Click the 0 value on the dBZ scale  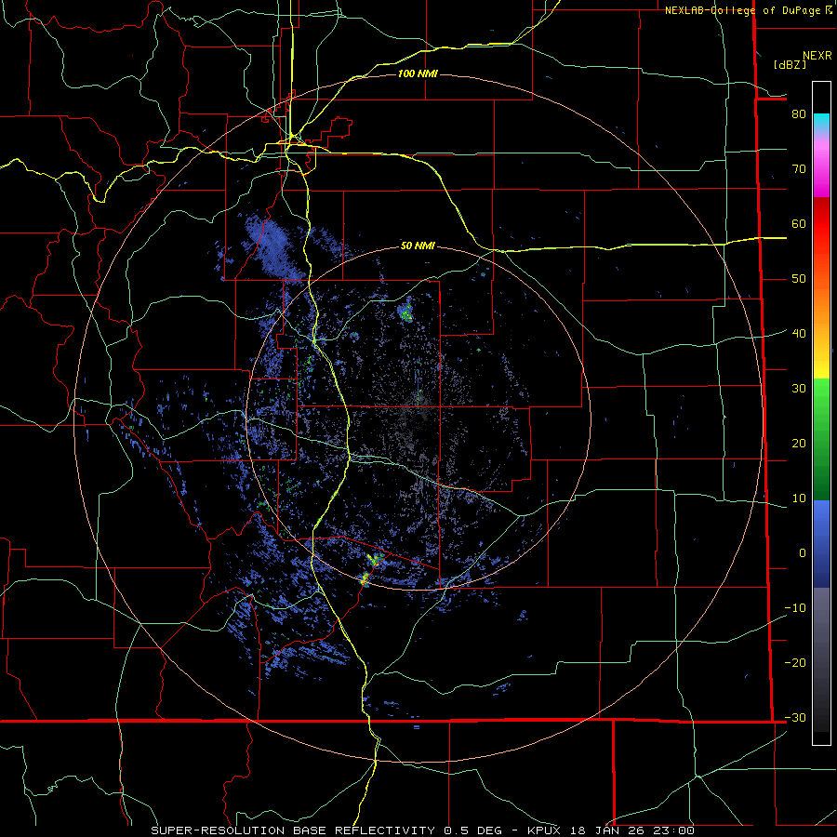coord(803,553)
